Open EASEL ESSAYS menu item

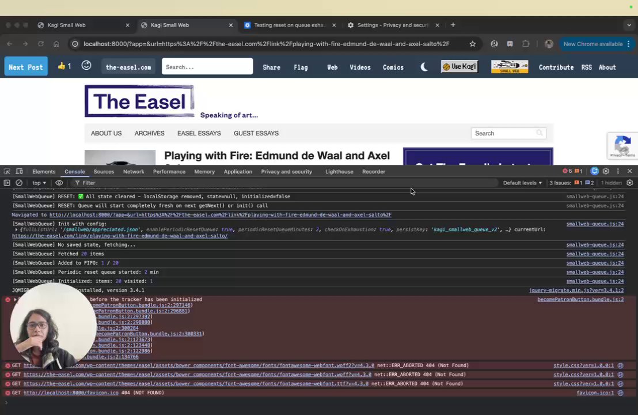click(199, 133)
